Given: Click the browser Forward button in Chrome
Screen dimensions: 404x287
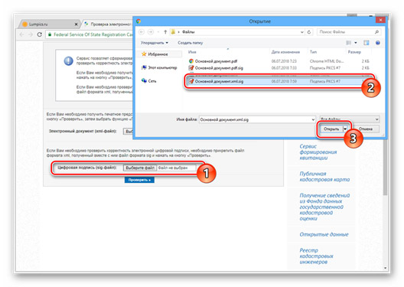Looking at the screenshot, I should click(31, 34).
